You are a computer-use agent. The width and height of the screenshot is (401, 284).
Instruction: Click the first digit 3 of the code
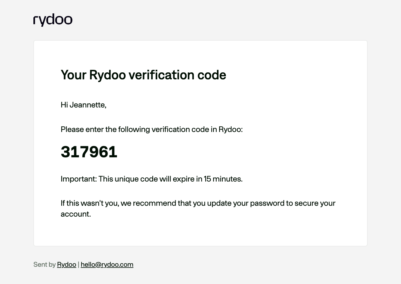pos(65,152)
